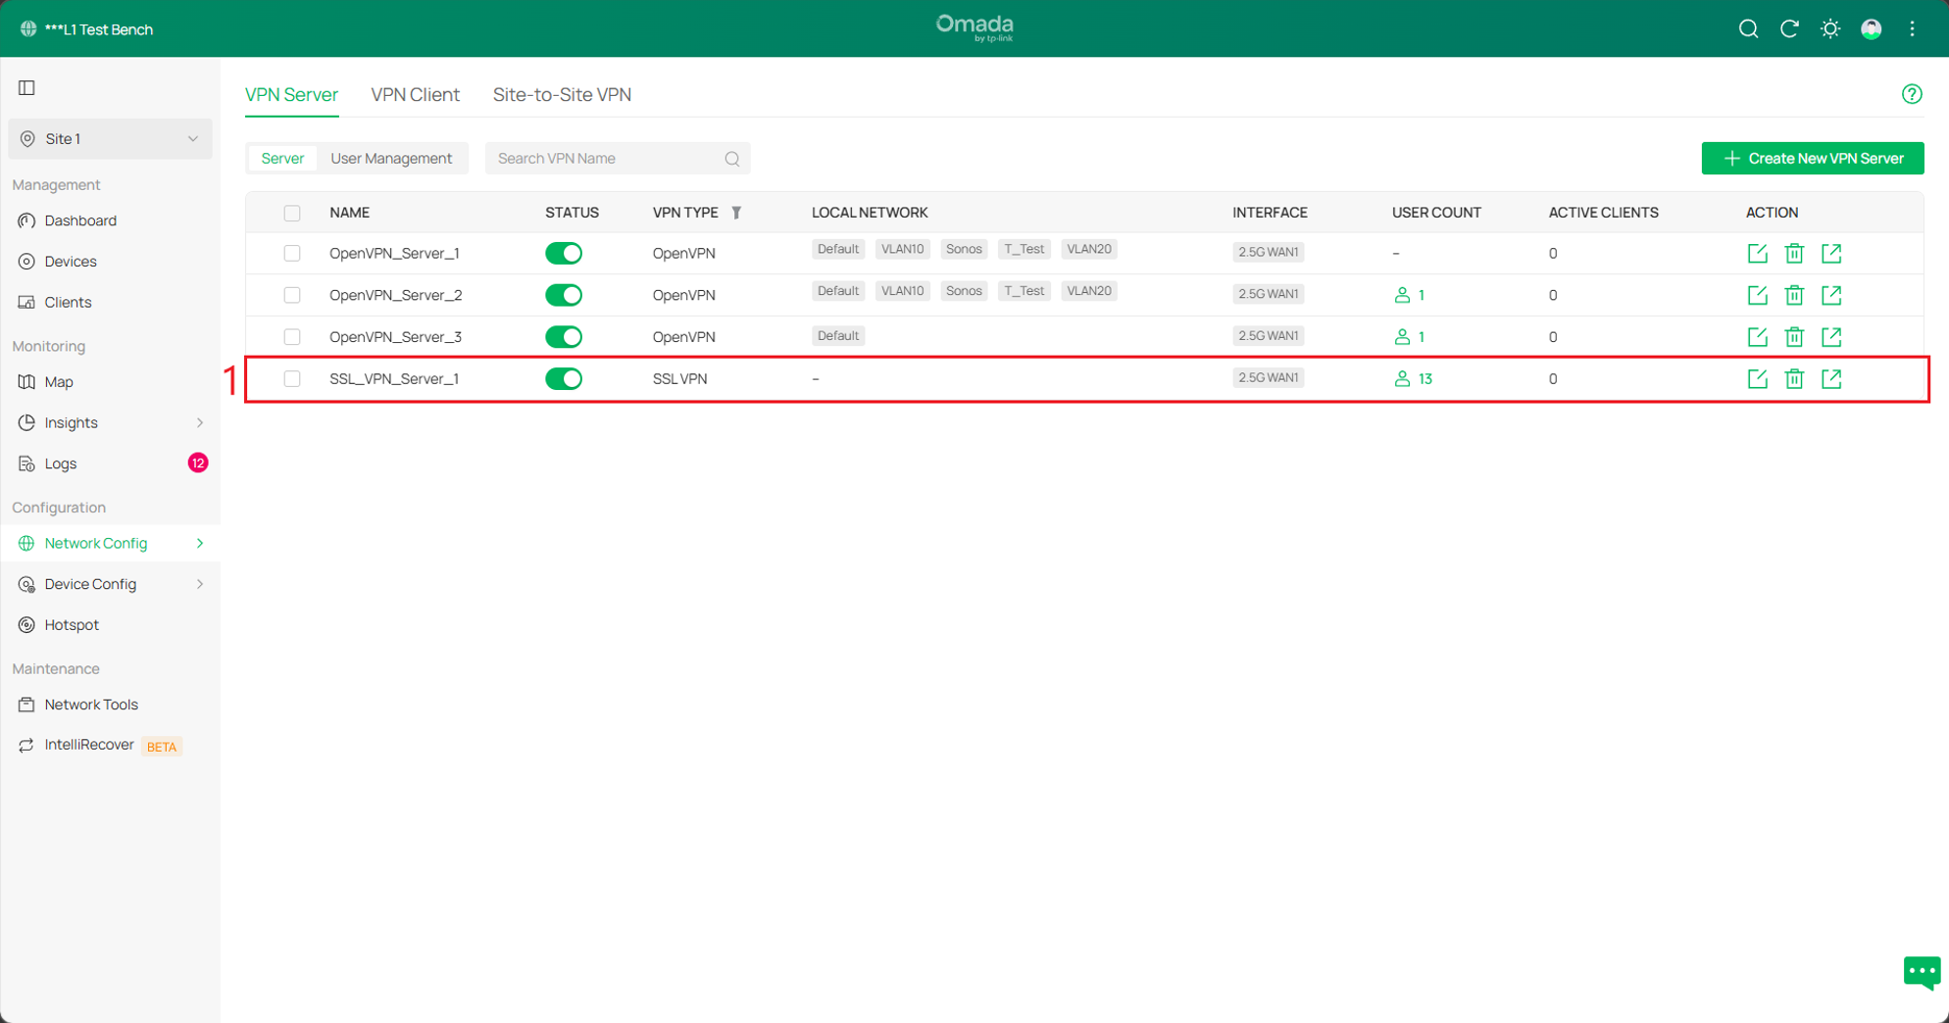Screen dimensions: 1949x1023
Task: Open the global search icon in header
Action: (1748, 29)
